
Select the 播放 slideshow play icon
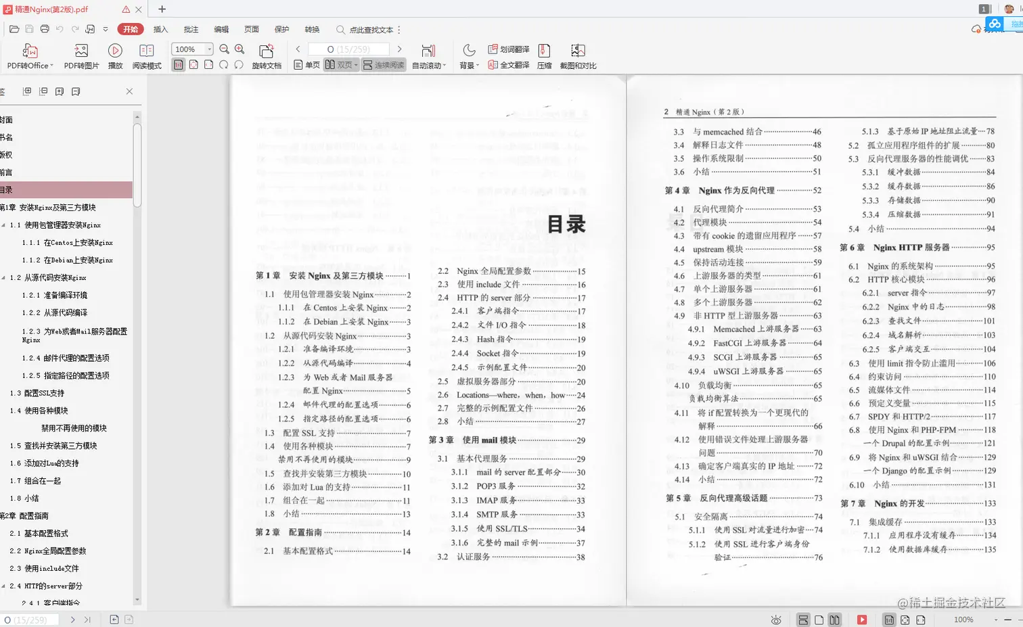[x=114, y=54]
